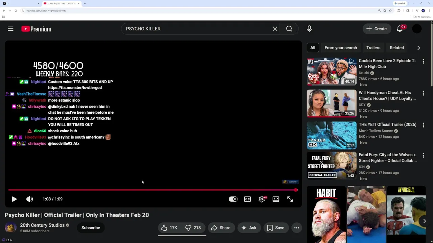Open the notifications bell
This screenshot has height=243, width=433.
pos(400,29)
